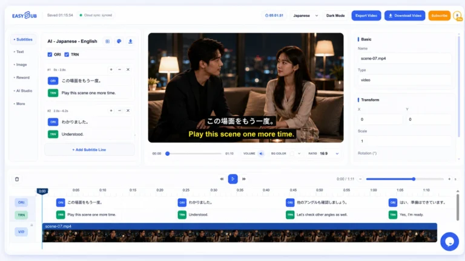Click the minus icon on subtitle #1

[x=119, y=69]
